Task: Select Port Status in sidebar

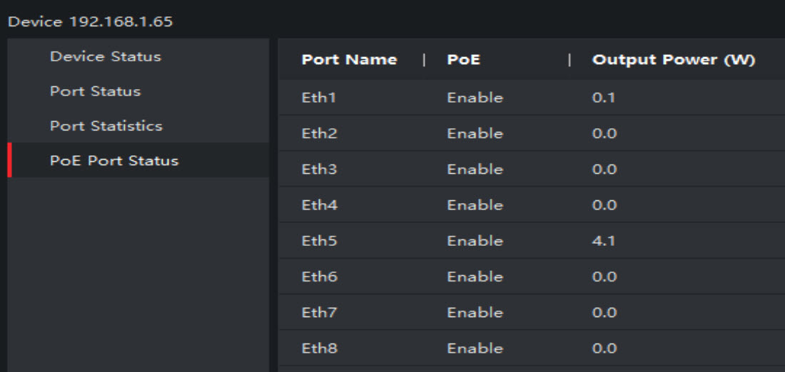Action: (x=95, y=91)
